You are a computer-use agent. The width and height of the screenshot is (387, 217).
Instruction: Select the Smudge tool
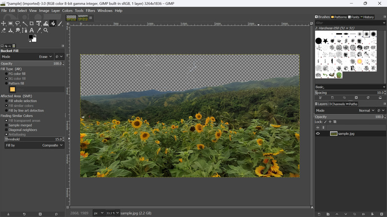tap(17, 30)
